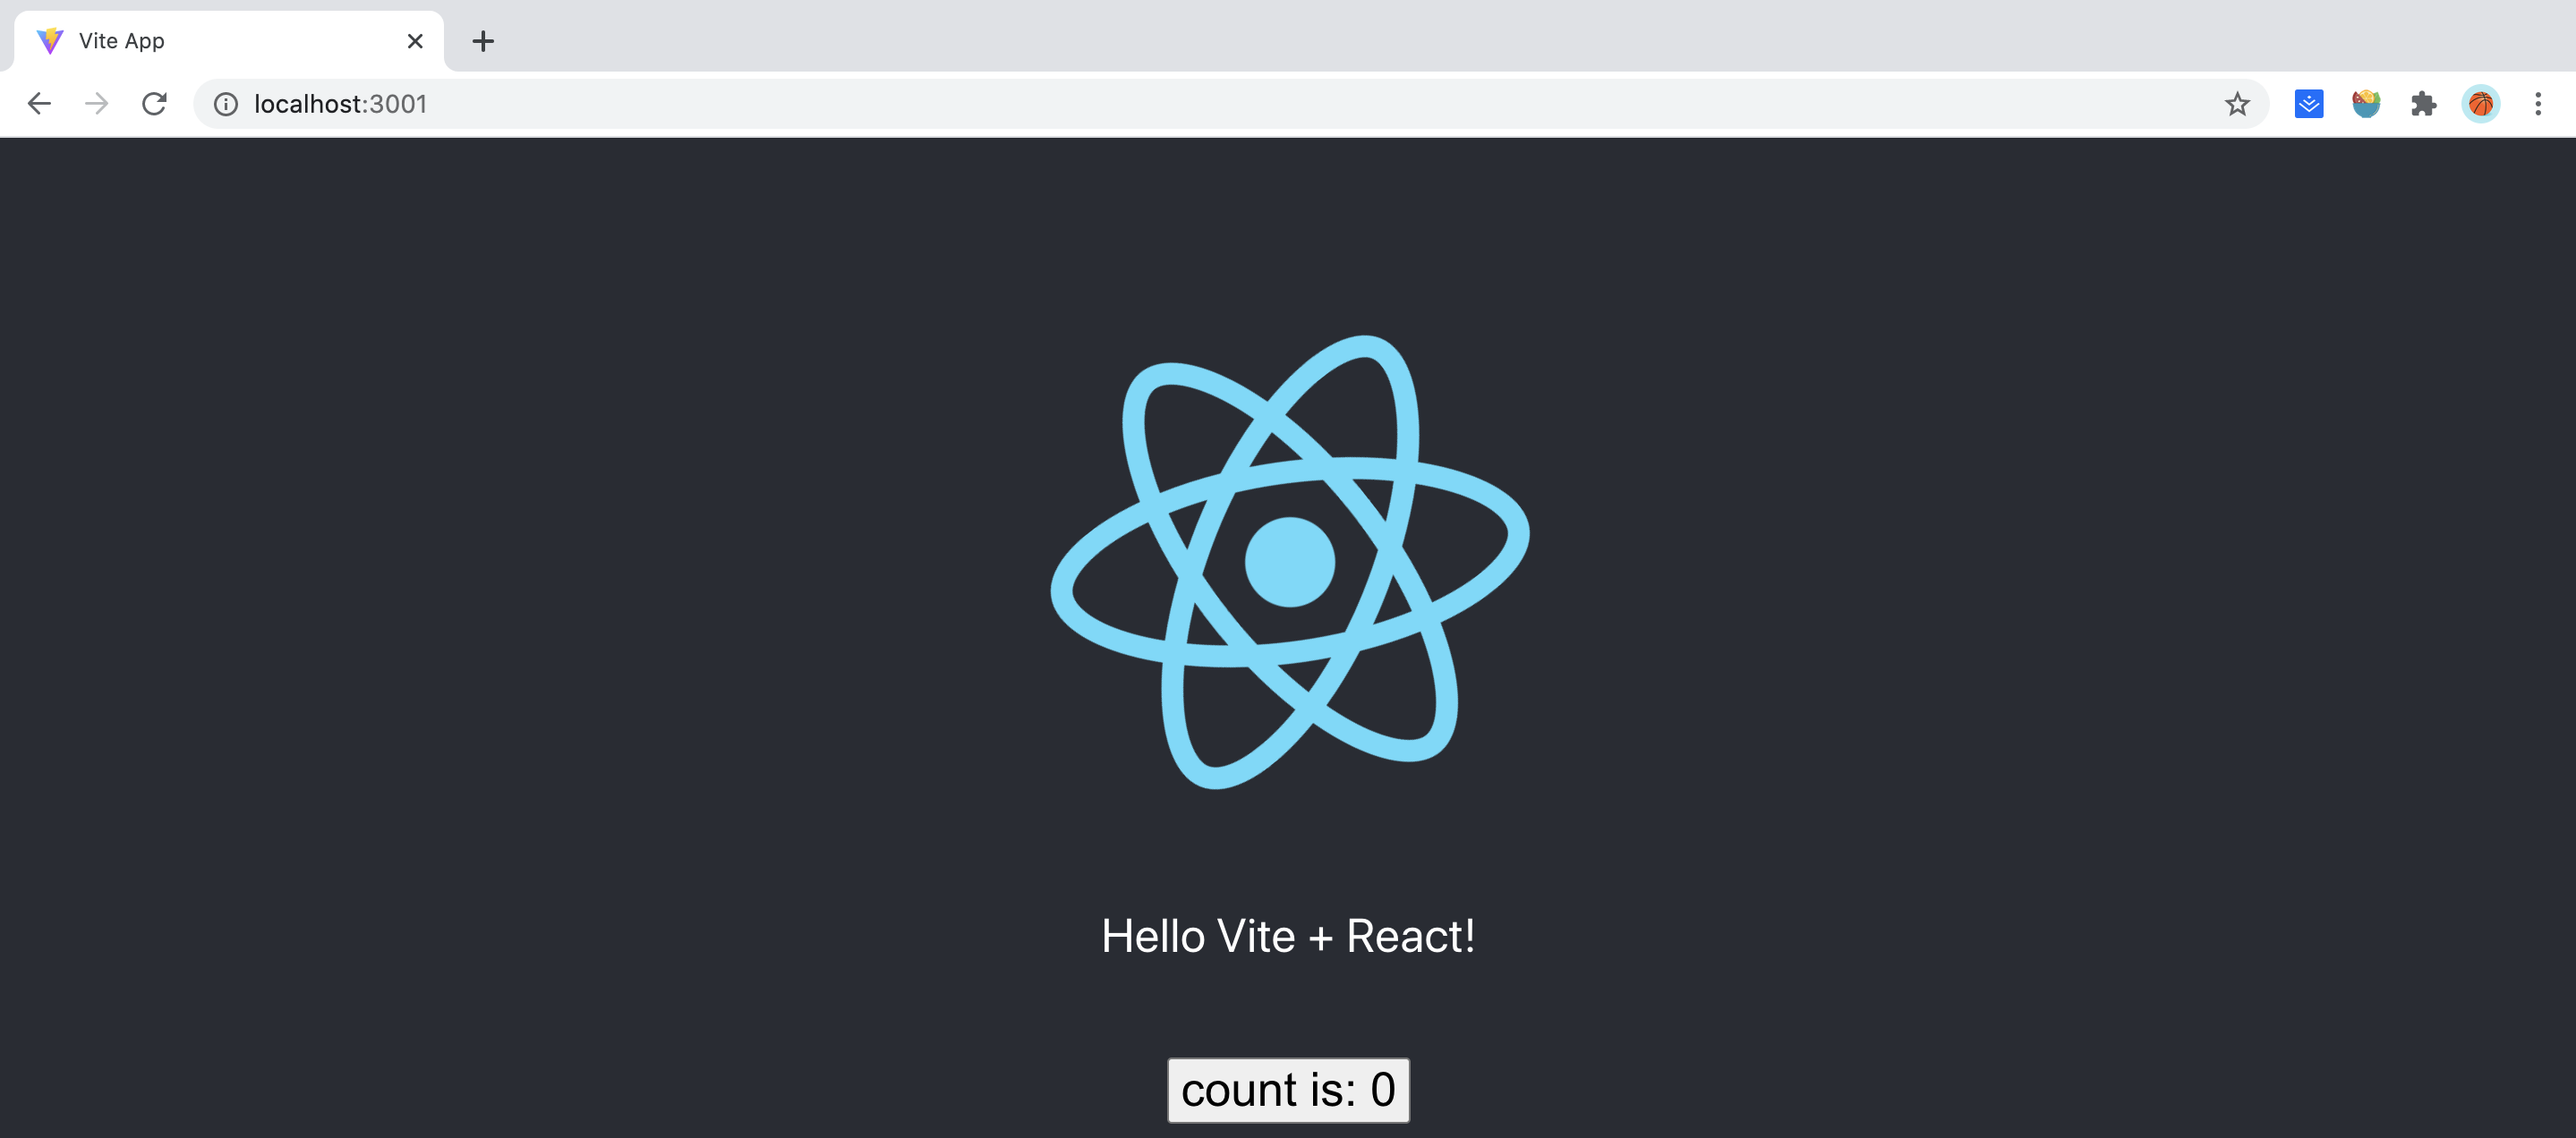Click the blue React atom logo
The width and height of the screenshot is (2576, 1138).
click(1289, 562)
